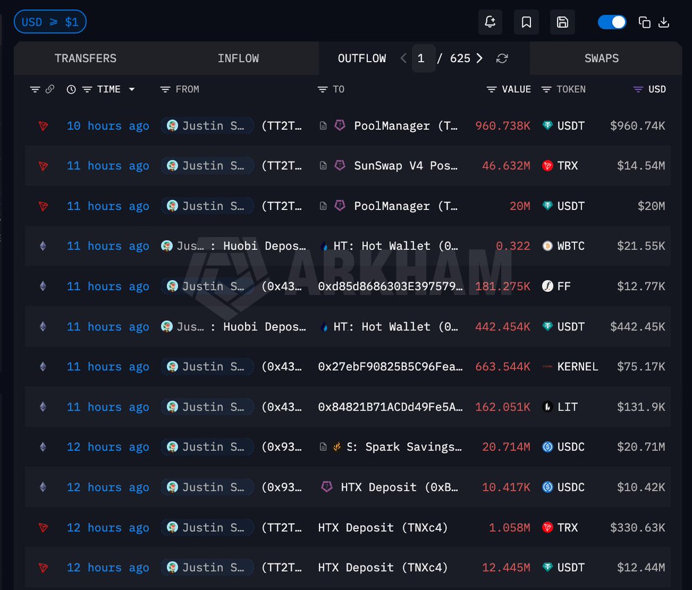
Task: Switch to the INFLOW tab
Action: pyautogui.click(x=238, y=58)
